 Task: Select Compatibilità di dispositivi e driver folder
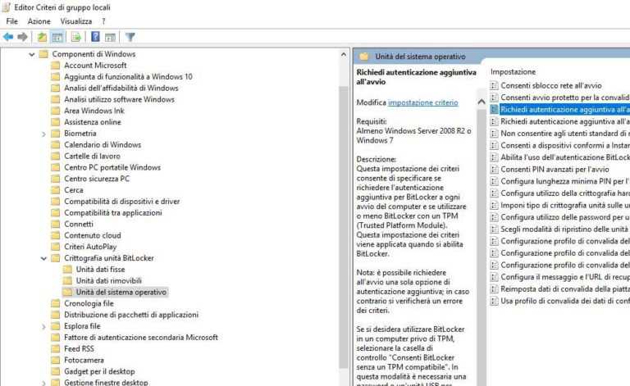121,202
